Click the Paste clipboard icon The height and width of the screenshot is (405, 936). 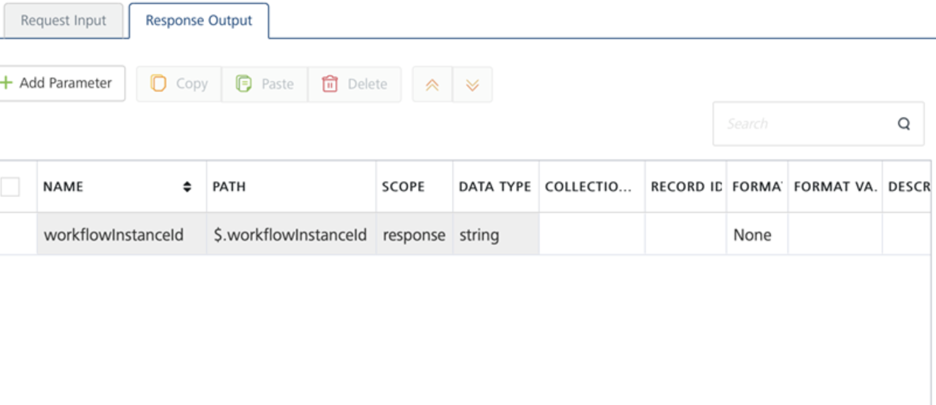coord(243,84)
